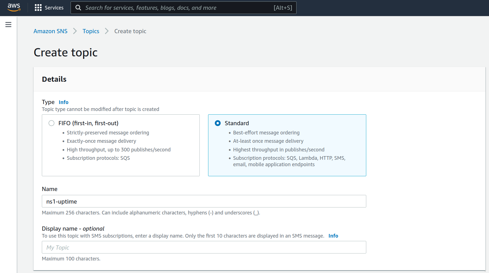This screenshot has width=489, height=273.
Task: Click 'Exactly-once message delivery' text
Action: pyautogui.click(x=102, y=141)
